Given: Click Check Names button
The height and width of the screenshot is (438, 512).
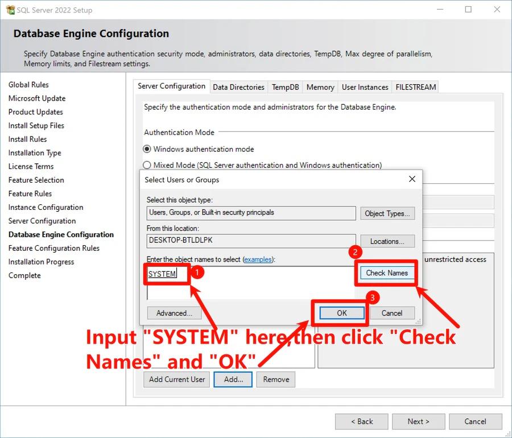Looking at the screenshot, I should coord(387,273).
